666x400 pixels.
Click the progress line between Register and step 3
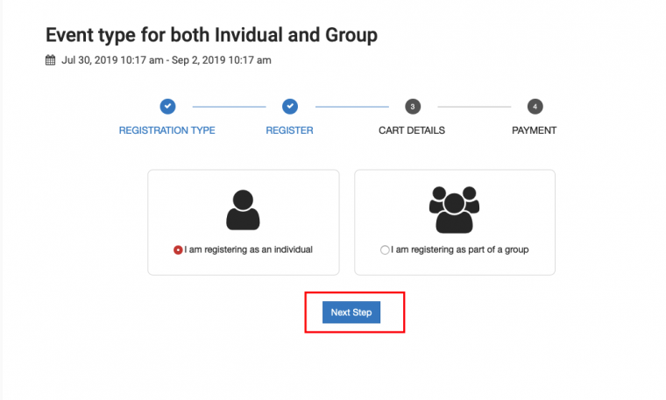351,107
